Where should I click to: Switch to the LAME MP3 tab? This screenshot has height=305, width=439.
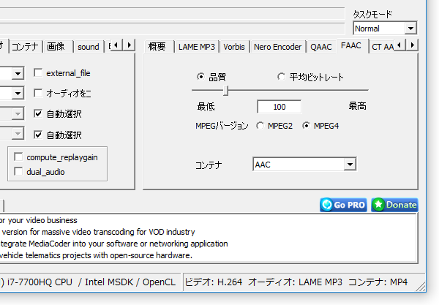(x=197, y=47)
